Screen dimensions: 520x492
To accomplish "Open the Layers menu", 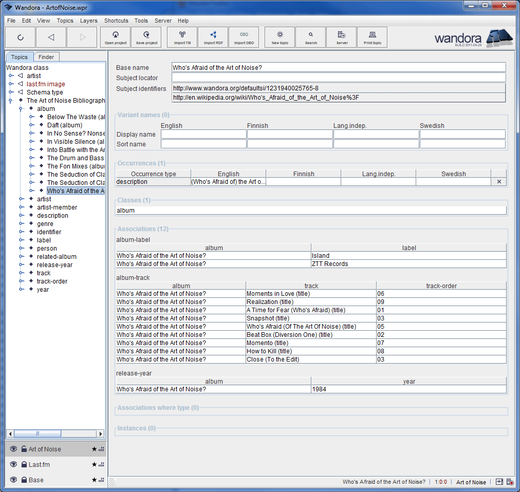I will [88, 21].
